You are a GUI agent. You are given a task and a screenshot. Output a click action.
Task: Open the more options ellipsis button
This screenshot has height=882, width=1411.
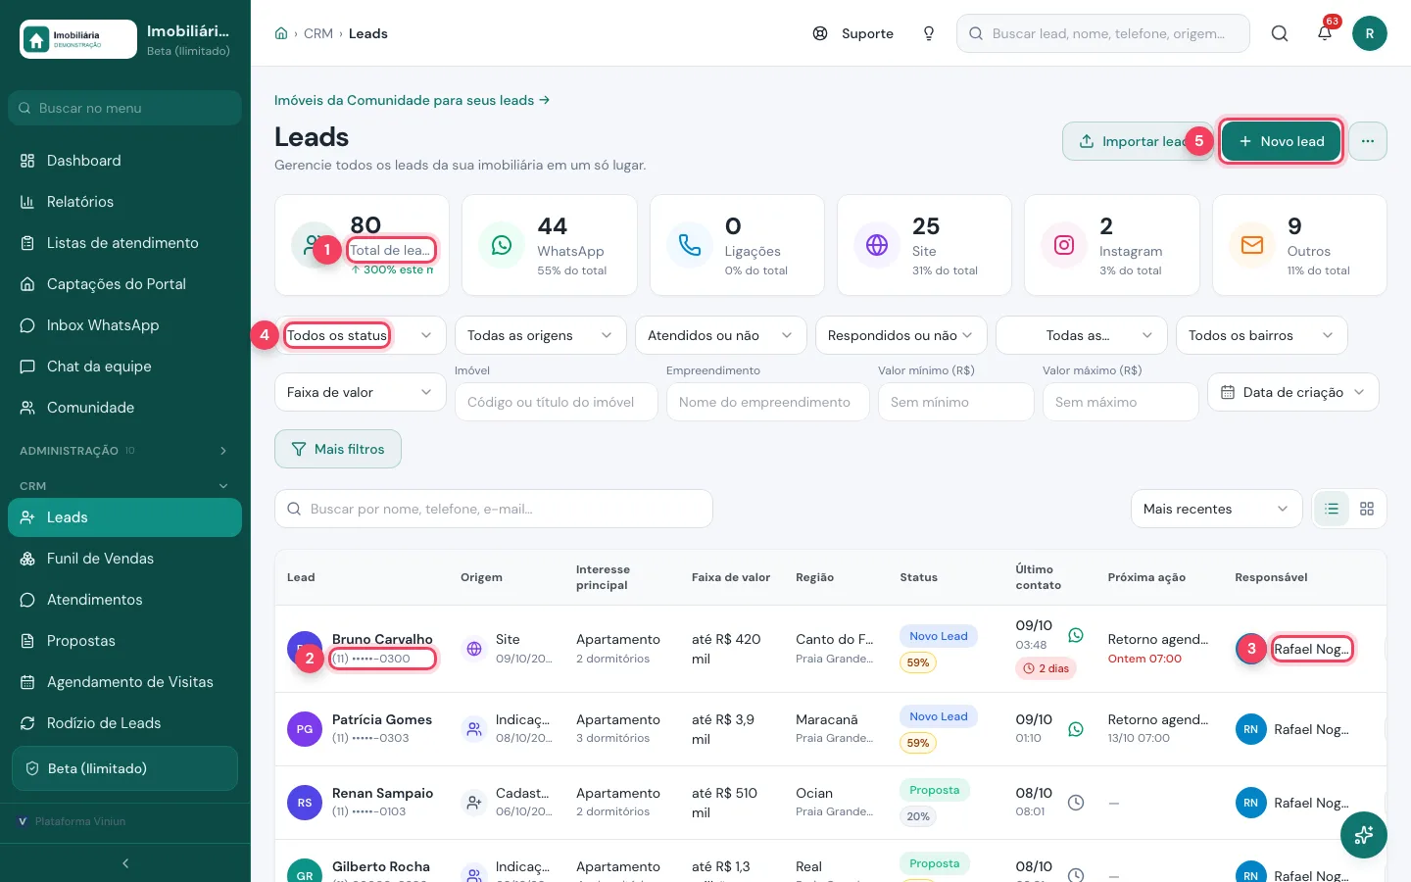(x=1368, y=141)
